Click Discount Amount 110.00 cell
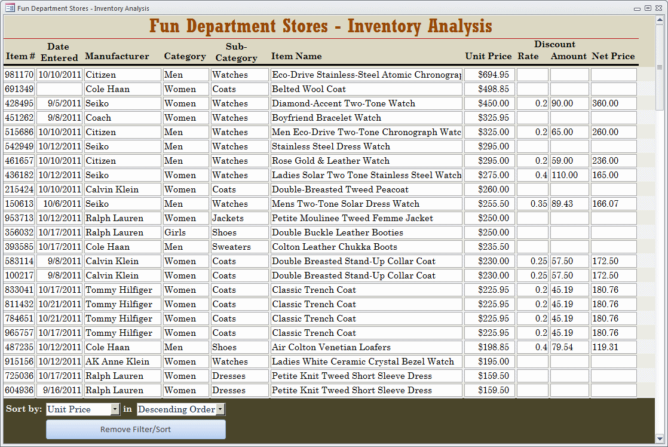 [569, 175]
